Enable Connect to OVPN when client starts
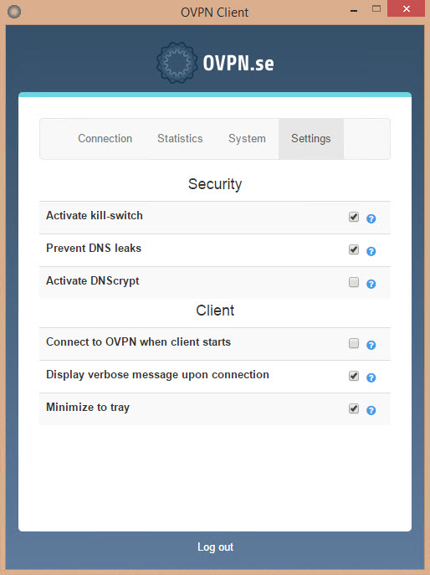 (x=354, y=343)
